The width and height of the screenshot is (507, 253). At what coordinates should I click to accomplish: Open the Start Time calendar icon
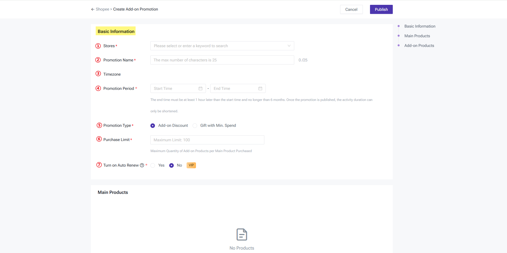201,88
